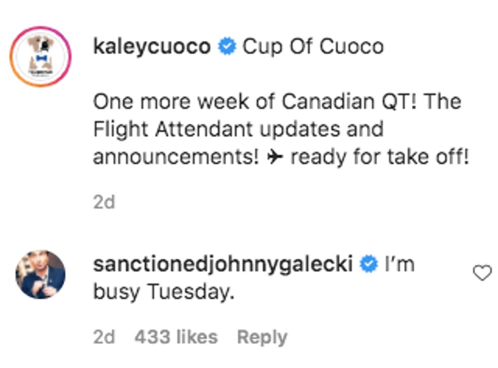498x368 pixels.
Task: Click the caption's 2d timestamp
Action: click(104, 202)
